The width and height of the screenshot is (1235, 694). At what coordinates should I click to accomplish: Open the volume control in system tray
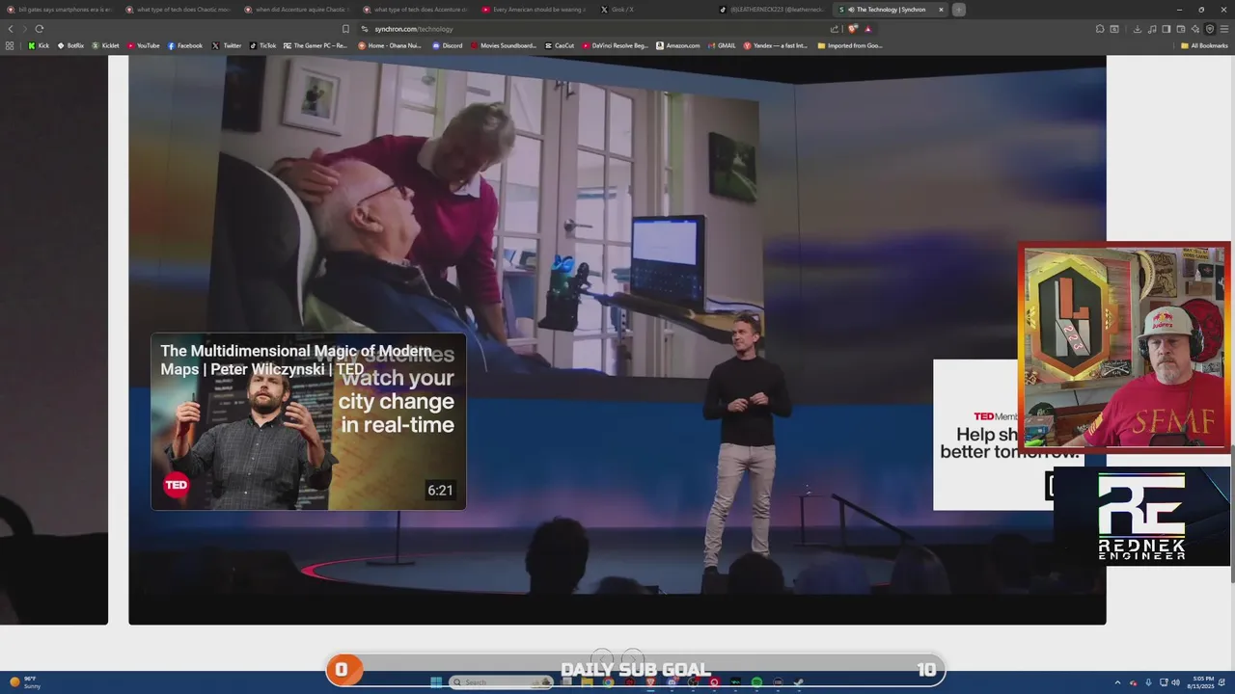coord(1176,682)
